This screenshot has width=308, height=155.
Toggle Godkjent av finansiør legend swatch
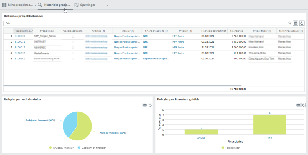[x=79, y=148]
